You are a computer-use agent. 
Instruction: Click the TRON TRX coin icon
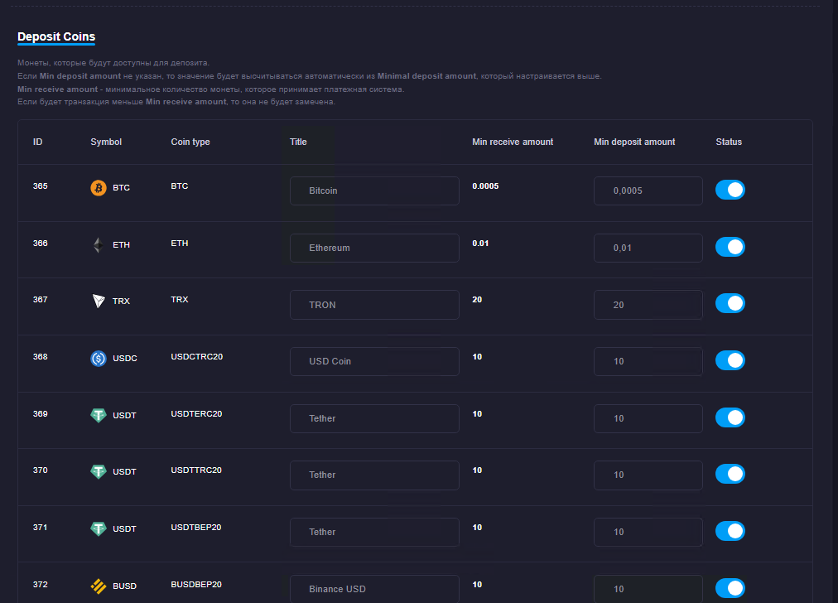click(99, 301)
